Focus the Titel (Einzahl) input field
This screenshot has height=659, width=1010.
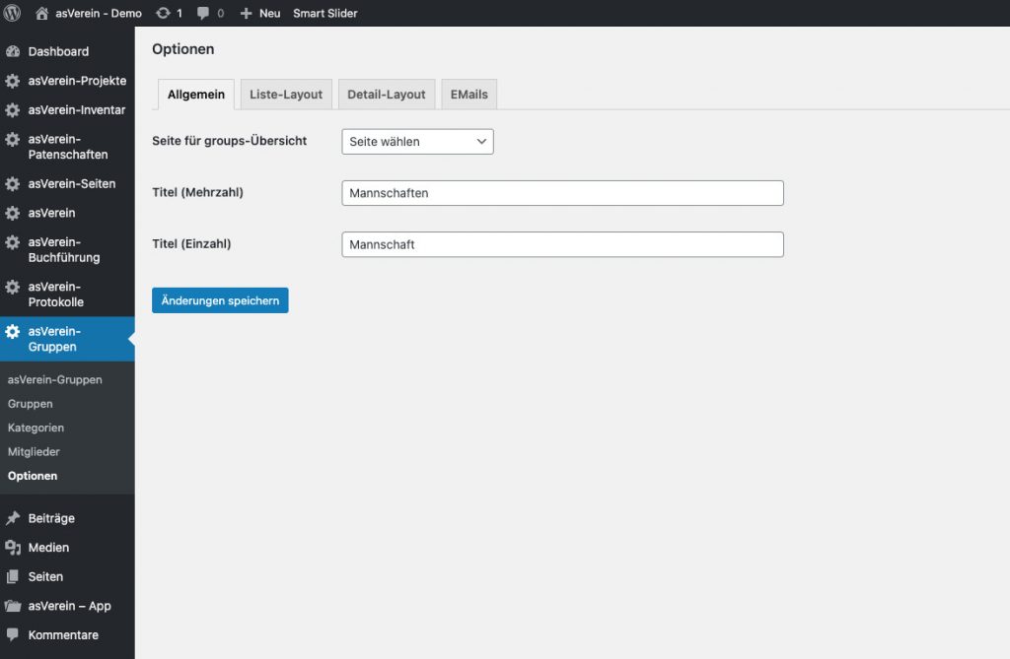pyautogui.click(x=562, y=244)
